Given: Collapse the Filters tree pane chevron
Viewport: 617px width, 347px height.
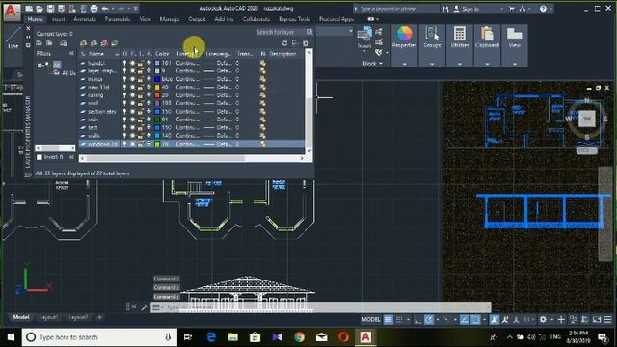Looking at the screenshot, I should click(71, 54).
